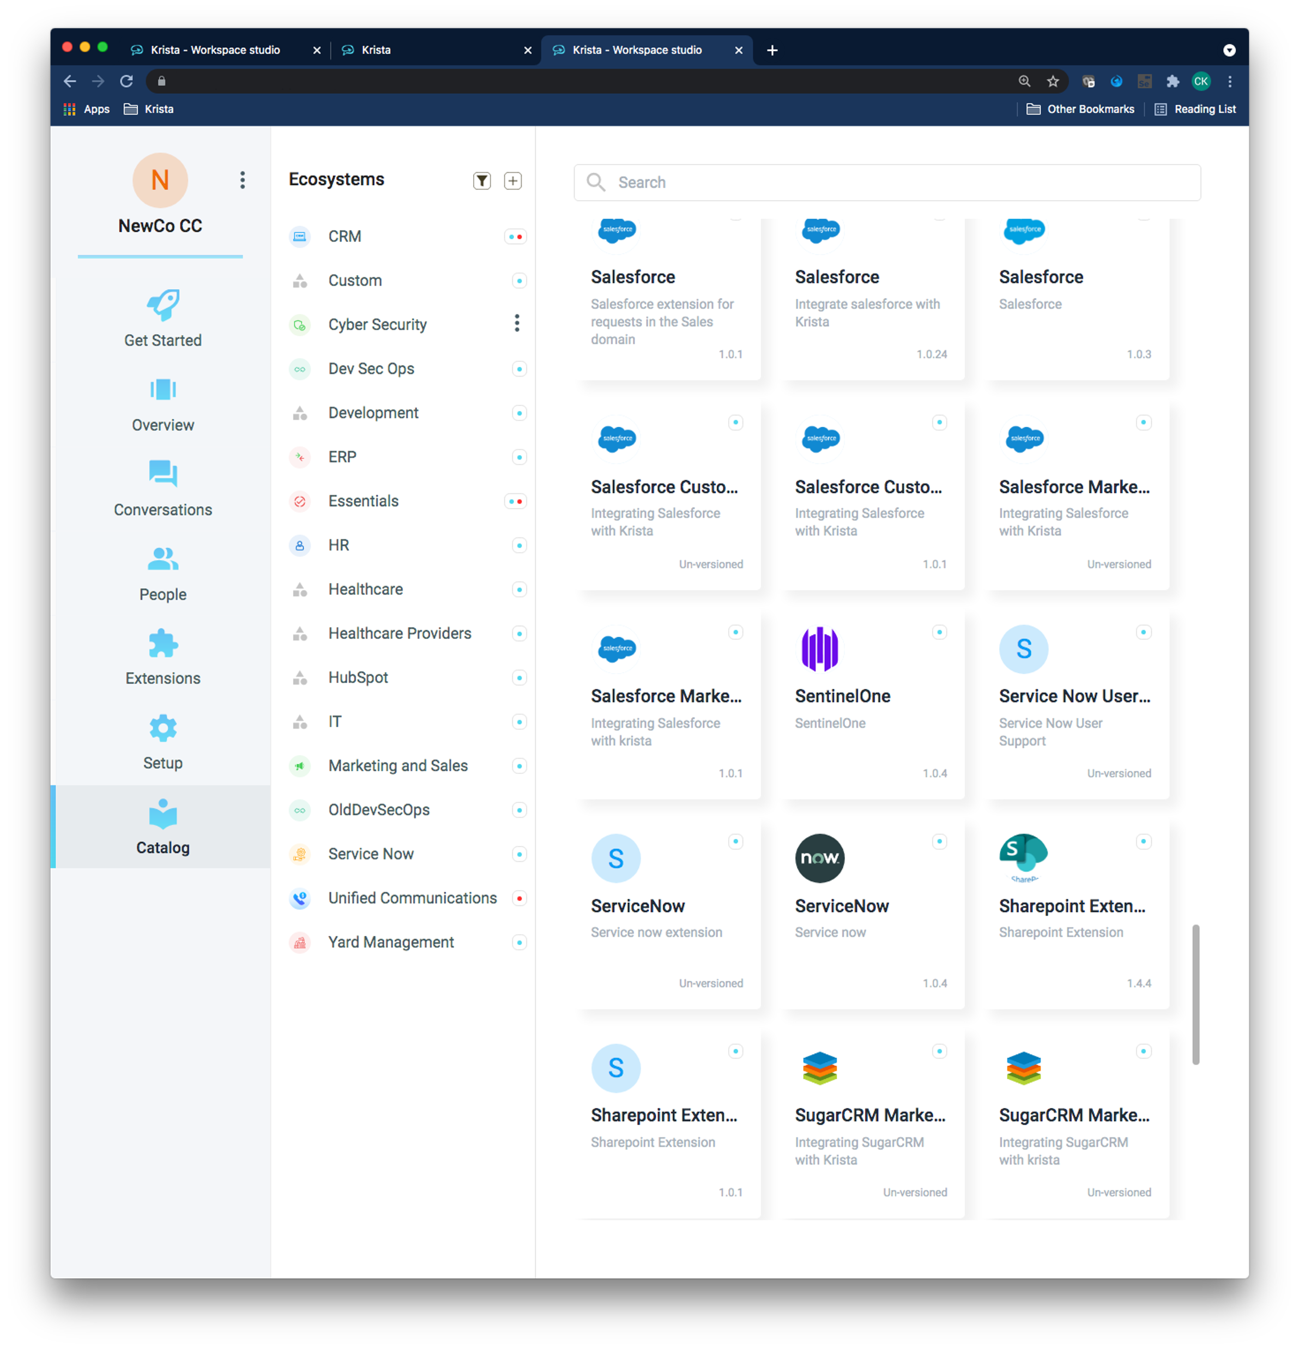Open the People section
The width and height of the screenshot is (1299, 1349).
[x=163, y=574]
